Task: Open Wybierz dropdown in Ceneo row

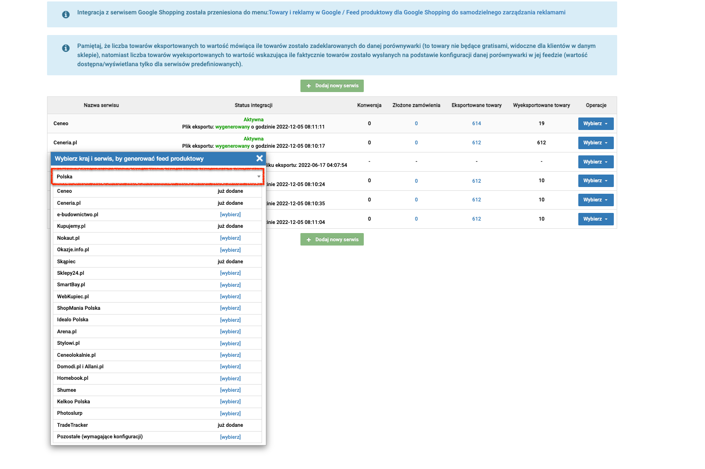Action: tap(596, 124)
